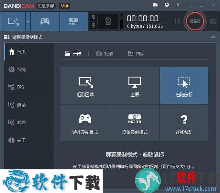The width and height of the screenshot is (220, 193).
Task: Click the VIP badge
Action: click(x=65, y=6)
